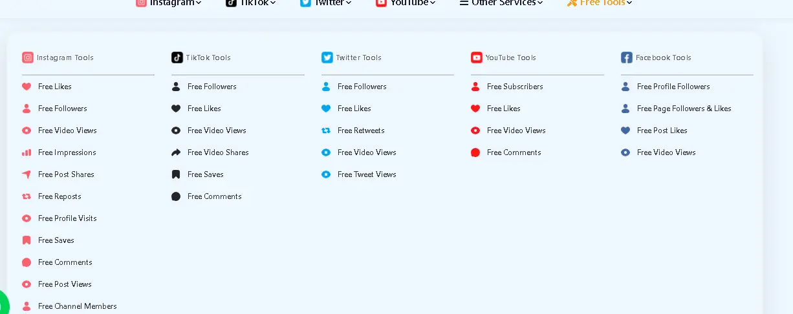Click the black heart icon beside TikTok Free Likes

pos(176,109)
